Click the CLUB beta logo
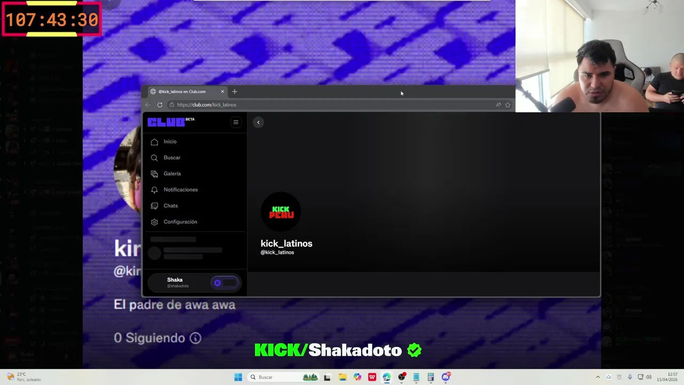The height and width of the screenshot is (385, 684). tap(171, 122)
